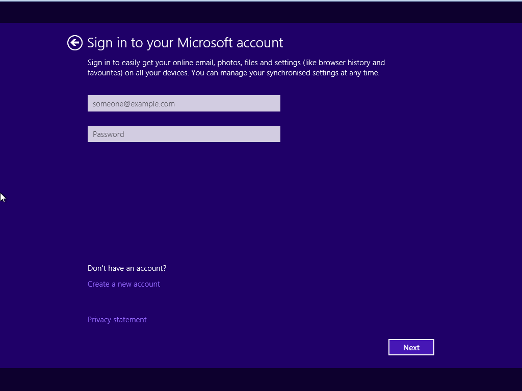Click the sign-in description paragraph about synchronised settings
Screen dimensions: 522x391
tap(236, 68)
